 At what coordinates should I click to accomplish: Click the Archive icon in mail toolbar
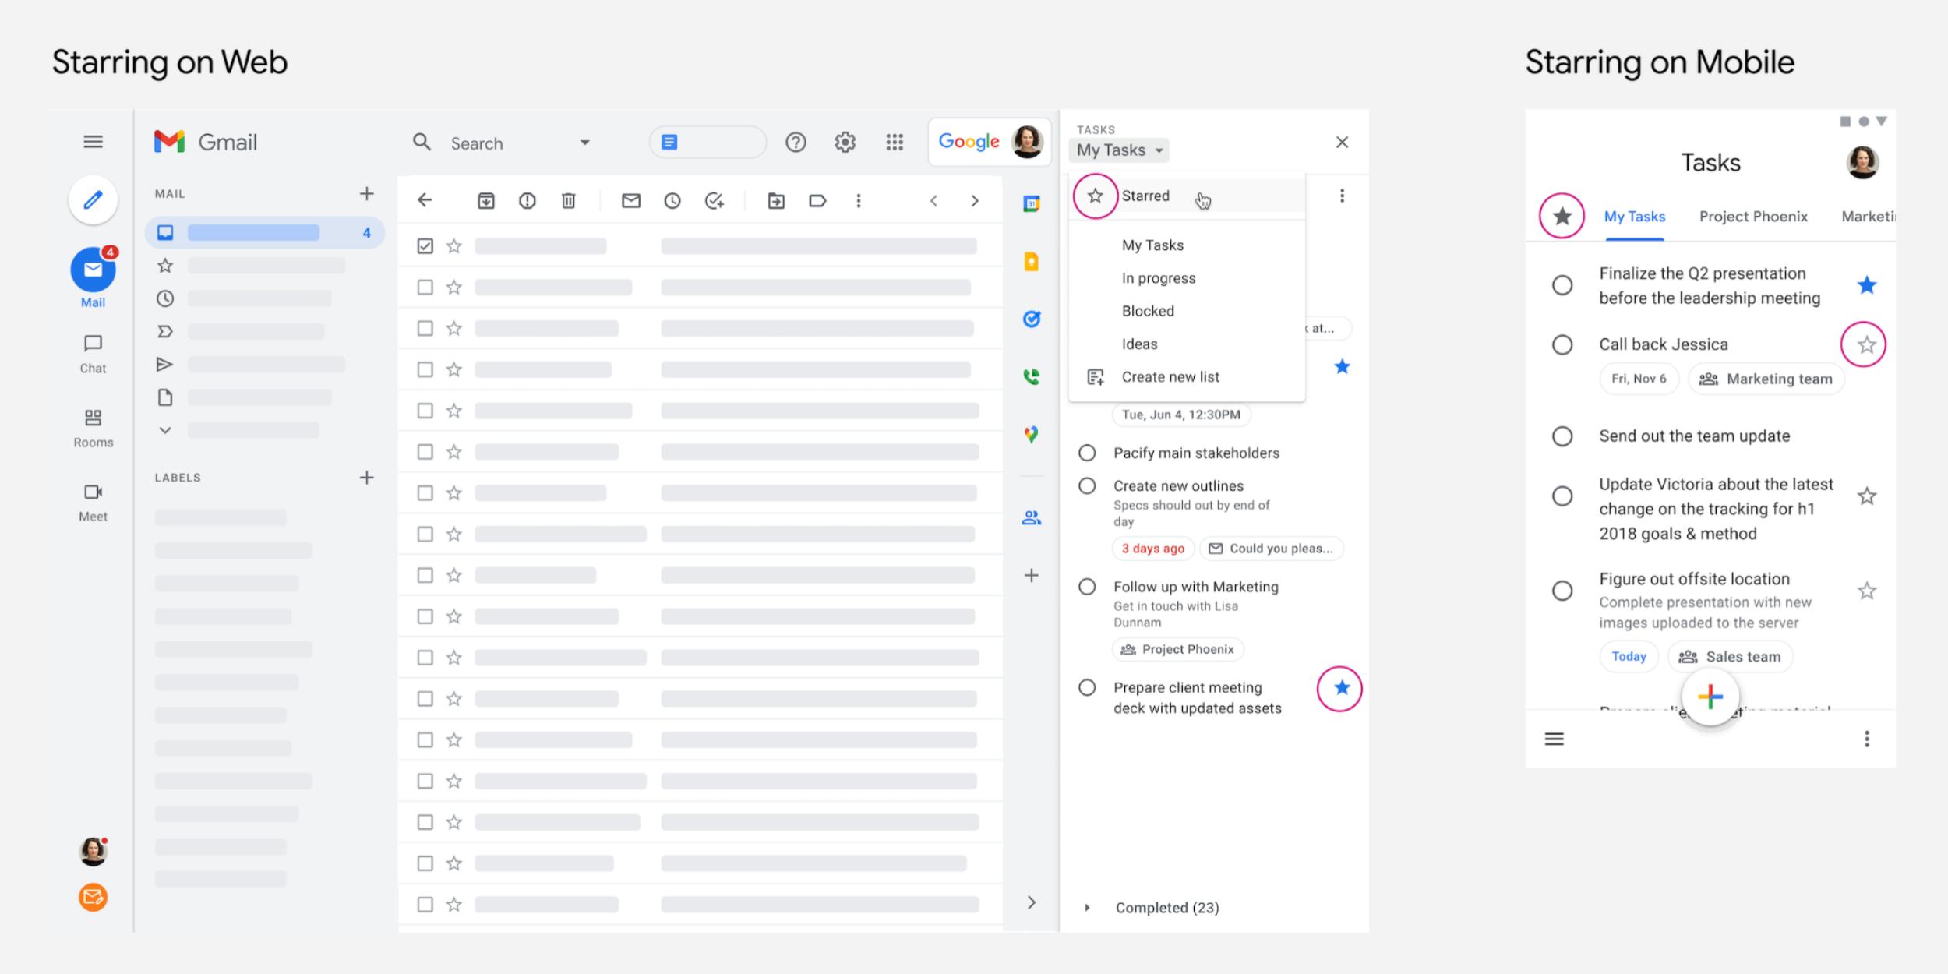coord(485,201)
